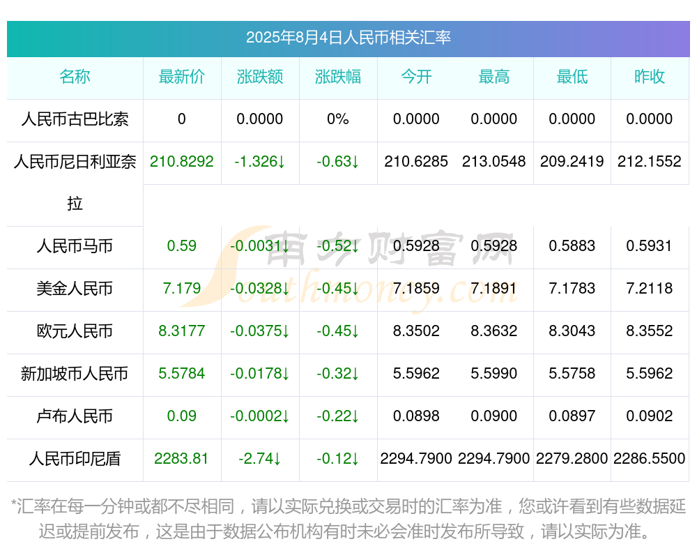This screenshot has width=697, height=553.
Task: Click the 涨跌幅 column header
Action: tap(338, 77)
